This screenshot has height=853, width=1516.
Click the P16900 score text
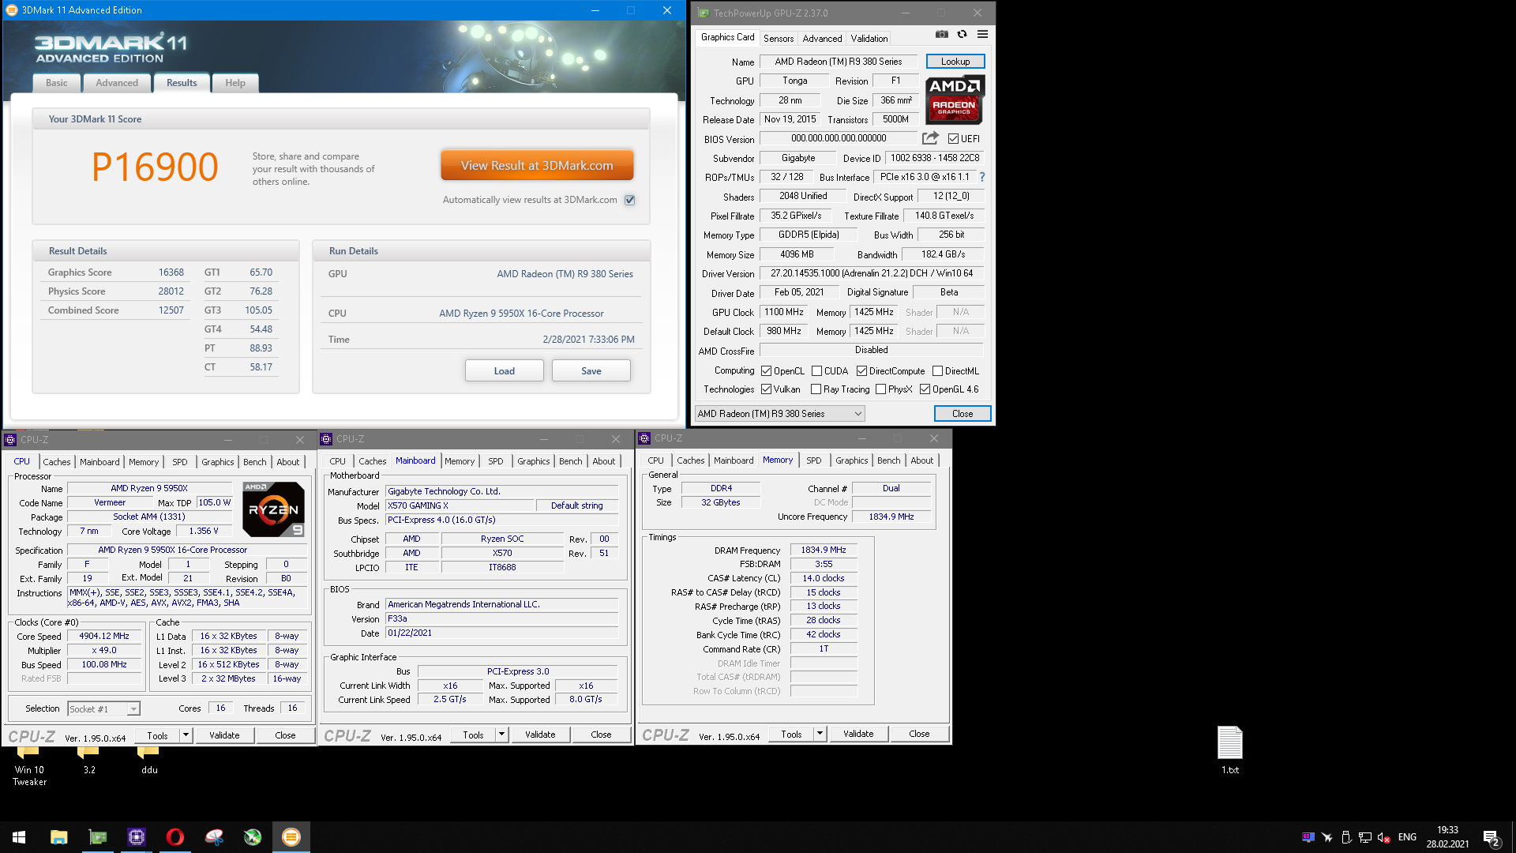[x=155, y=167]
